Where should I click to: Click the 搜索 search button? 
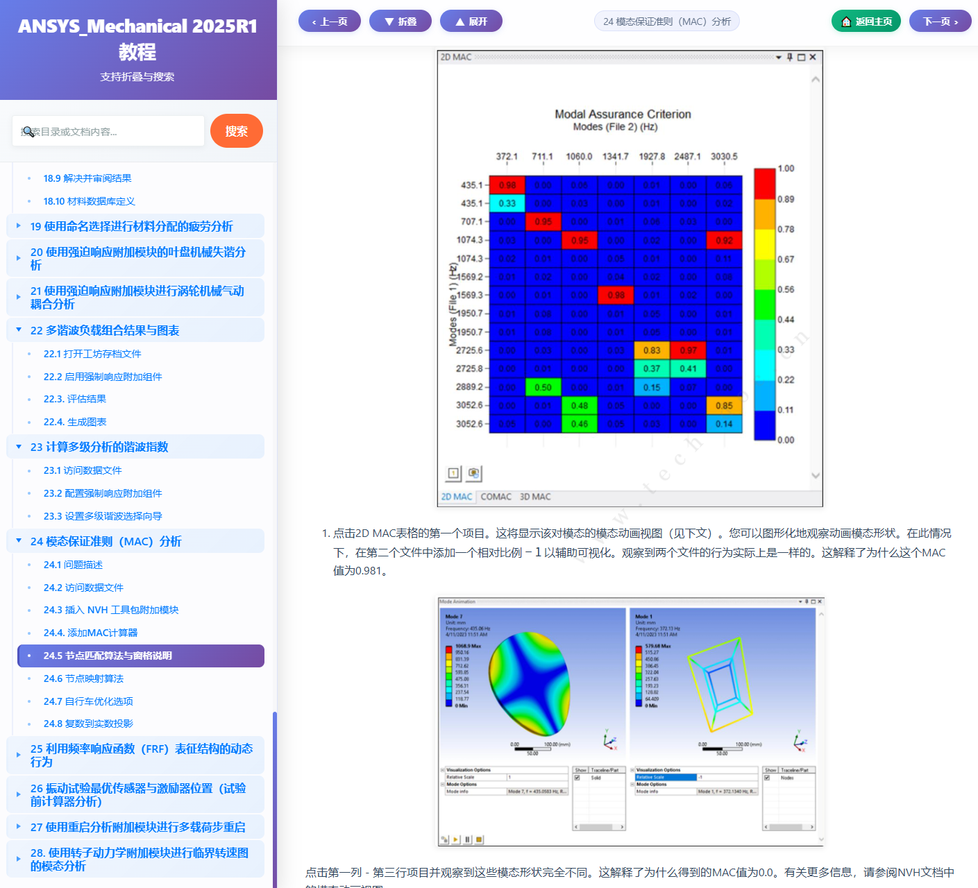(236, 131)
